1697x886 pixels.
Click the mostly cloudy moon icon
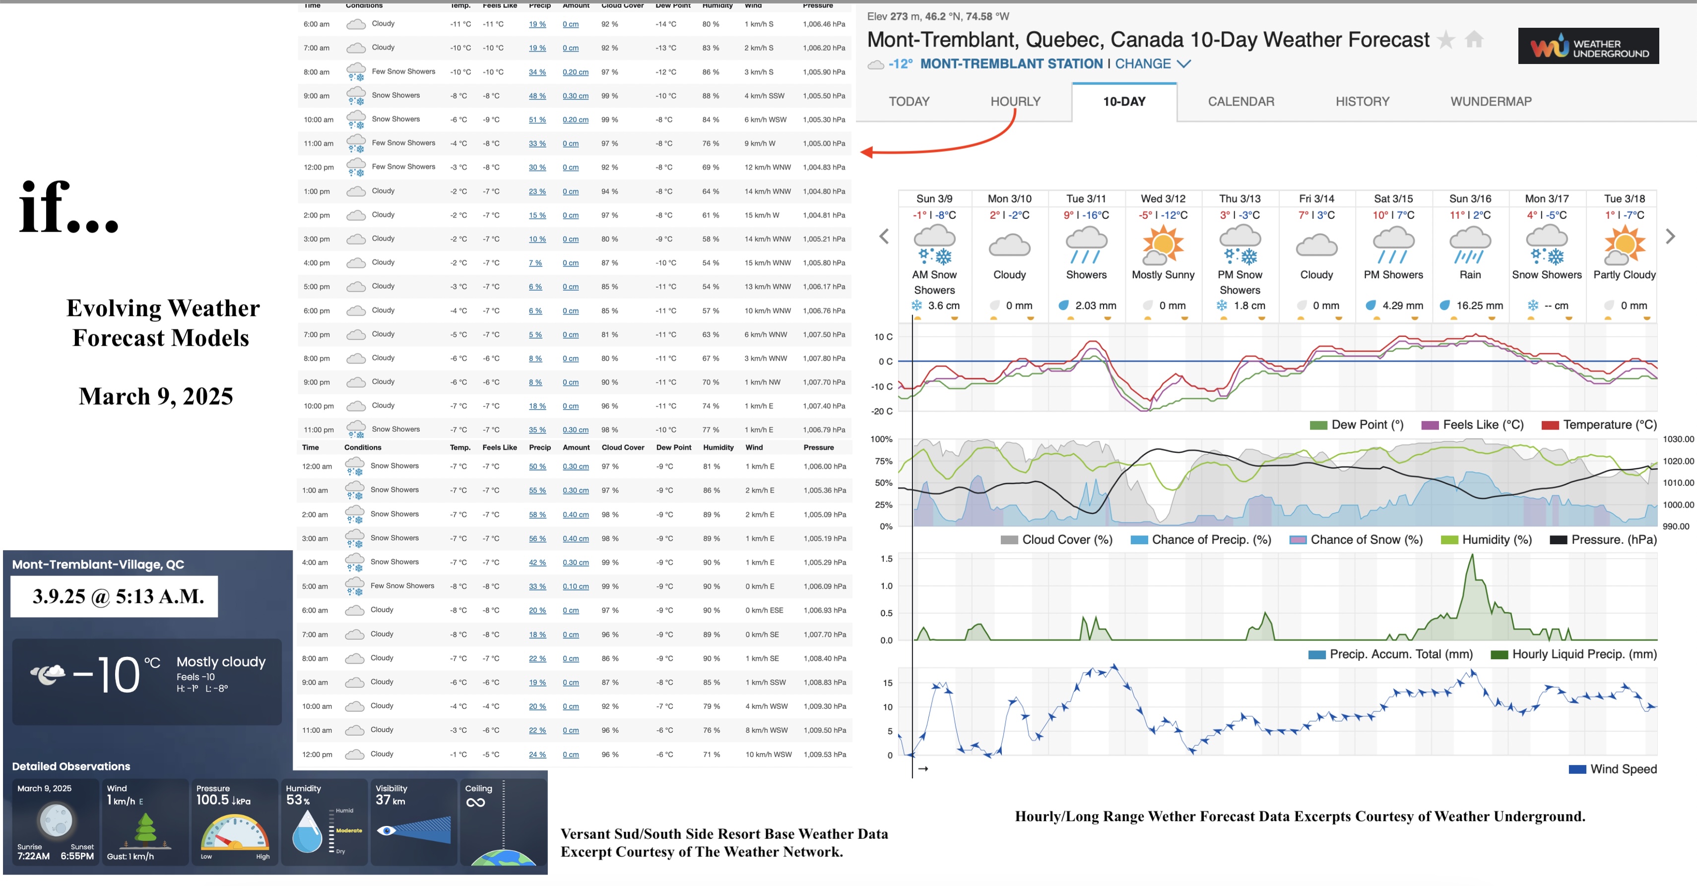(48, 674)
